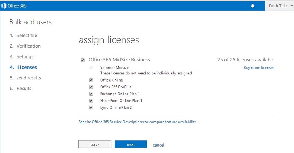Click the next button
The height and width of the screenshot is (153, 294).
point(131,144)
